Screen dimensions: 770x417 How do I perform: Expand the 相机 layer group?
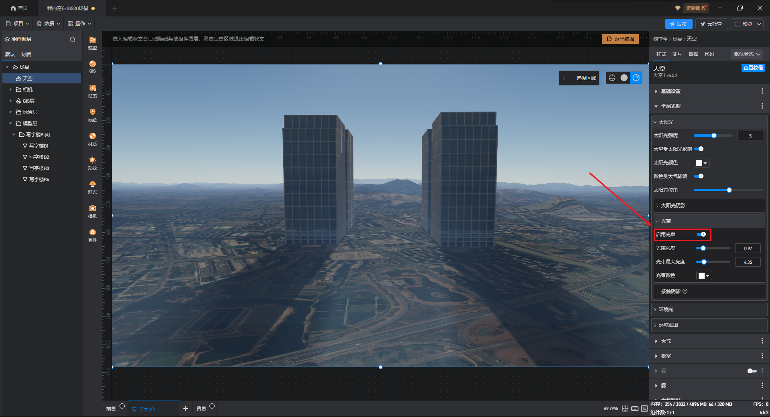10,90
